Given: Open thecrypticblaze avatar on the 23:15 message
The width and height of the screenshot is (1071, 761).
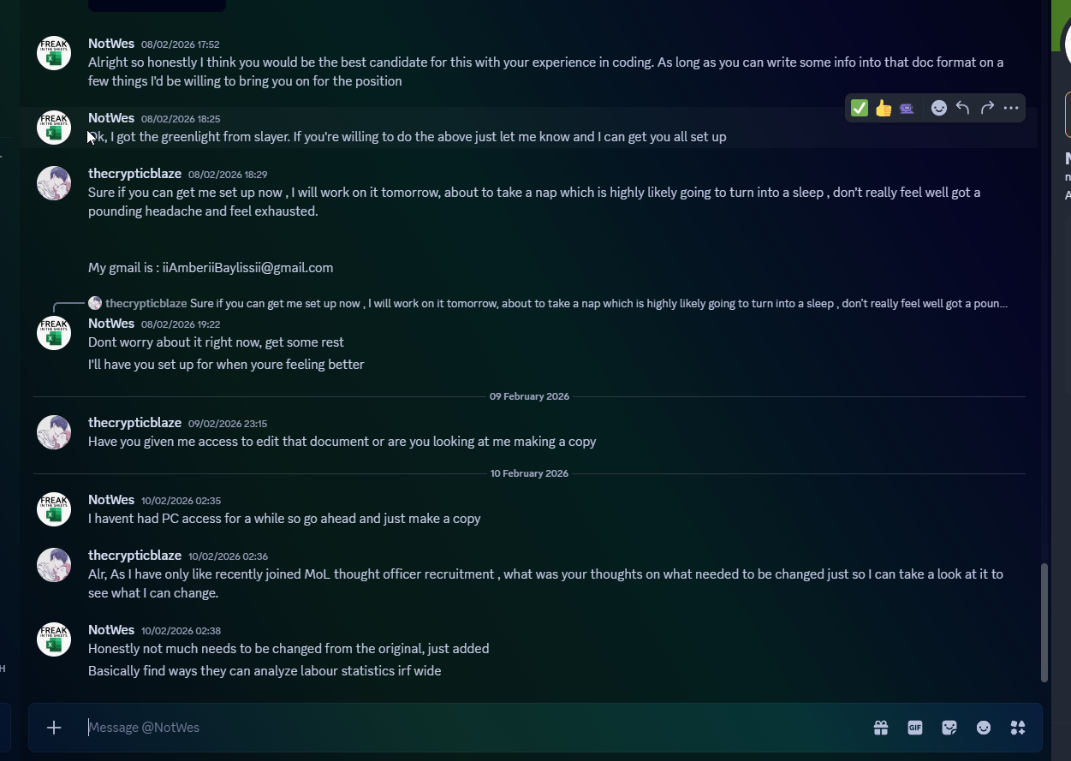Looking at the screenshot, I should 54,432.
